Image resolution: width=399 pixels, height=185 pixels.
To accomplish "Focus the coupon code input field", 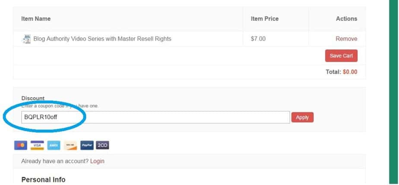I will (x=155, y=117).
